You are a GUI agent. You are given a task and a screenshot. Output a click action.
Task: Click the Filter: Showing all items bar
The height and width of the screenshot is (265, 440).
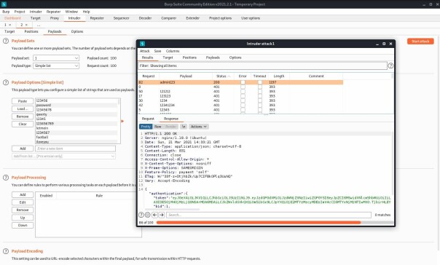(262, 66)
